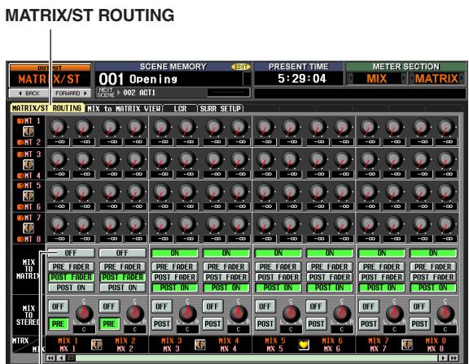The image size is (469, 364).
Task: Click the MATRIX meter section selector
Action: pyautogui.click(x=436, y=79)
